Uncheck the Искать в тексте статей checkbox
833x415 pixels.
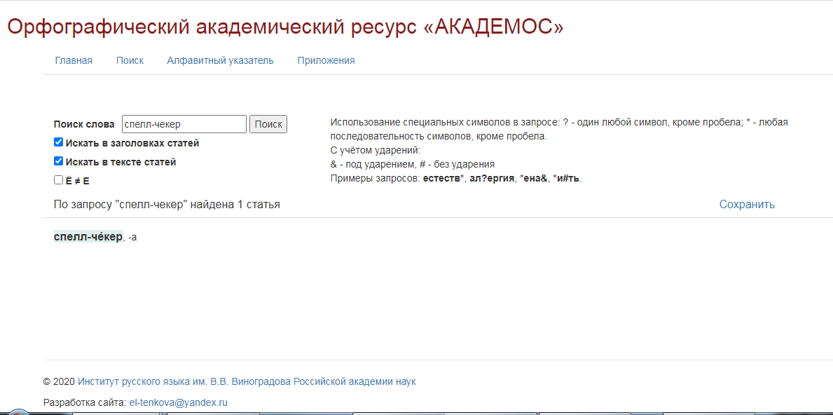(x=59, y=161)
